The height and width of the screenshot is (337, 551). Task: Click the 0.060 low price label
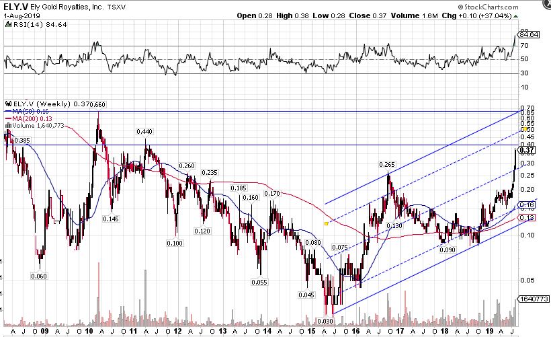coord(39,276)
